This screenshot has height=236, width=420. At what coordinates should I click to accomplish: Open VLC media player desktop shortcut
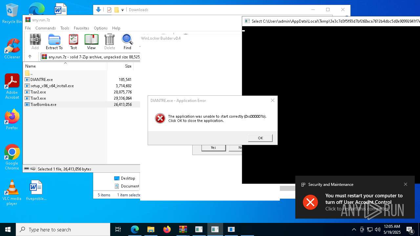tap(12, 193)
